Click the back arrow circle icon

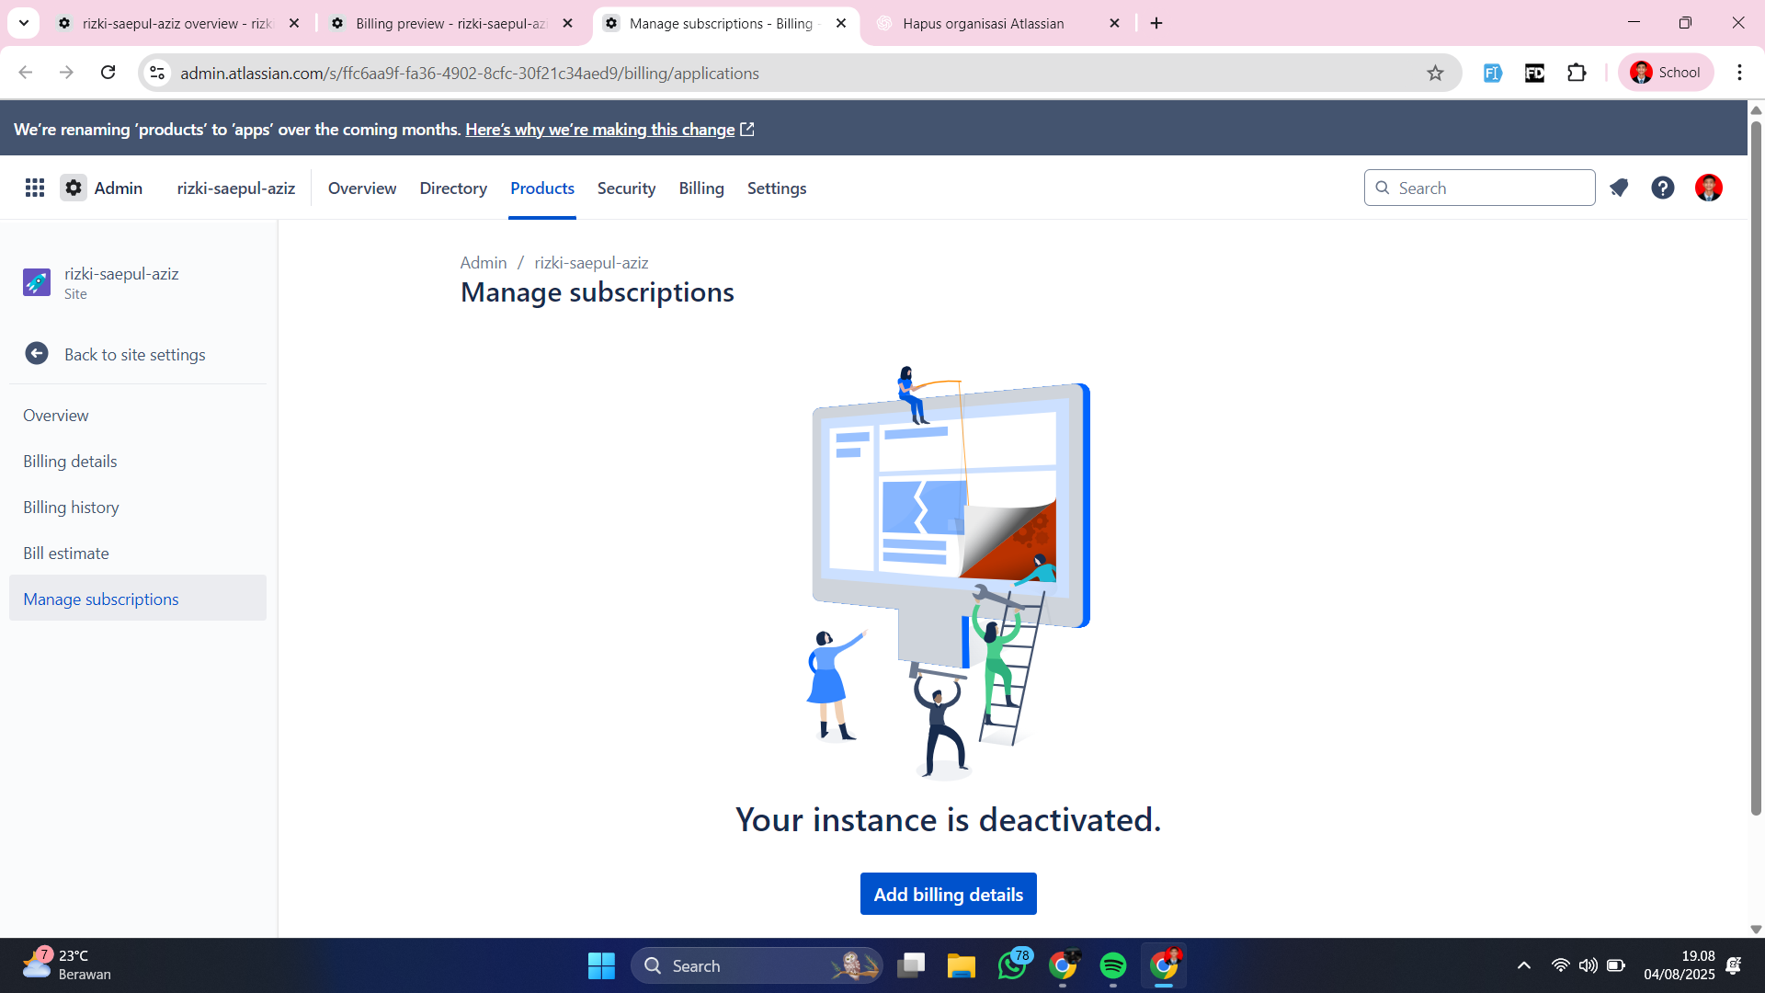pyautogui.click(x=37, y=354)
